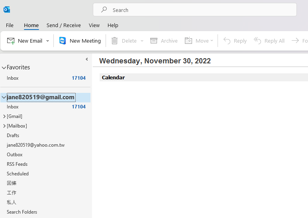Screen dimensions: 308x218
Task: Switch to the View tab
Action: pos(94,25)
